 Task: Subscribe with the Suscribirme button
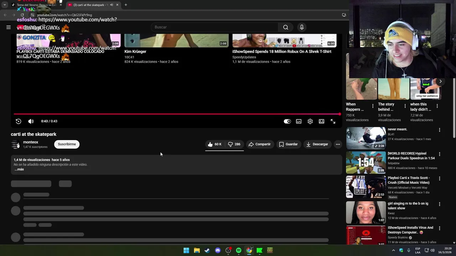pyautogui.click(x=67, y=144)
